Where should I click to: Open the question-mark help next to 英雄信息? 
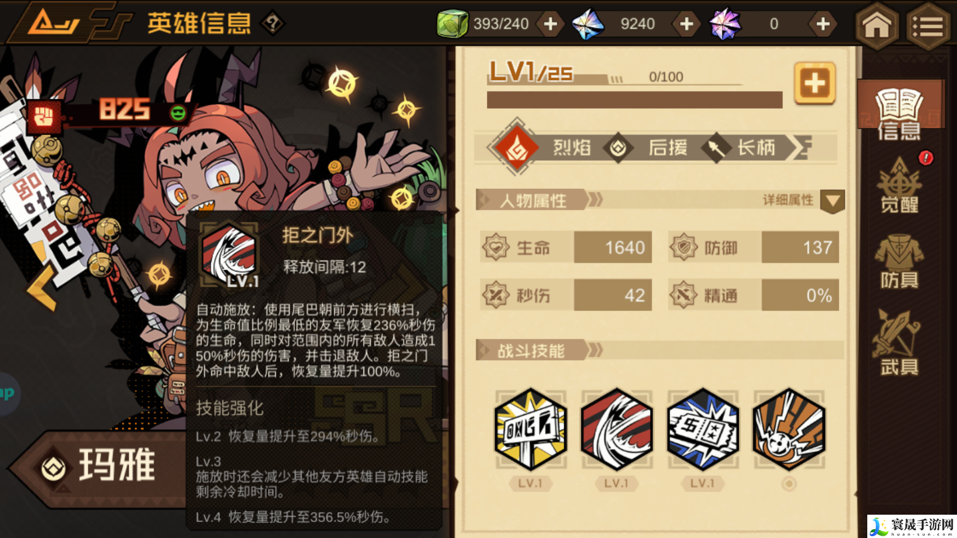point(273,24)
